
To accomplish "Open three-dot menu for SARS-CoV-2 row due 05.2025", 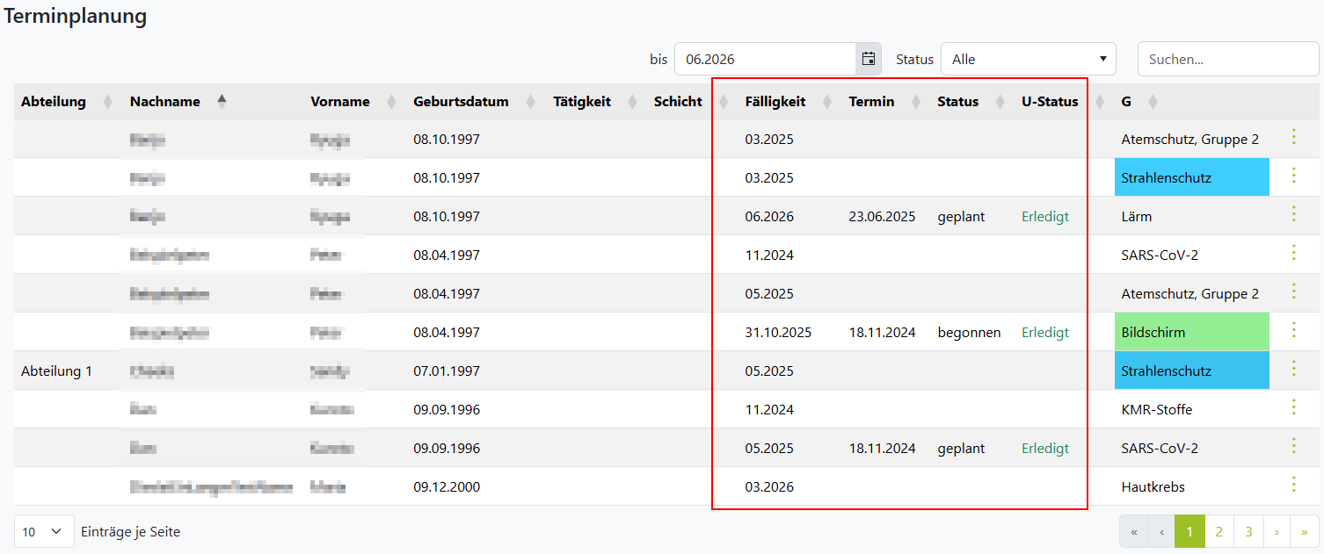I will (1293, 446).
